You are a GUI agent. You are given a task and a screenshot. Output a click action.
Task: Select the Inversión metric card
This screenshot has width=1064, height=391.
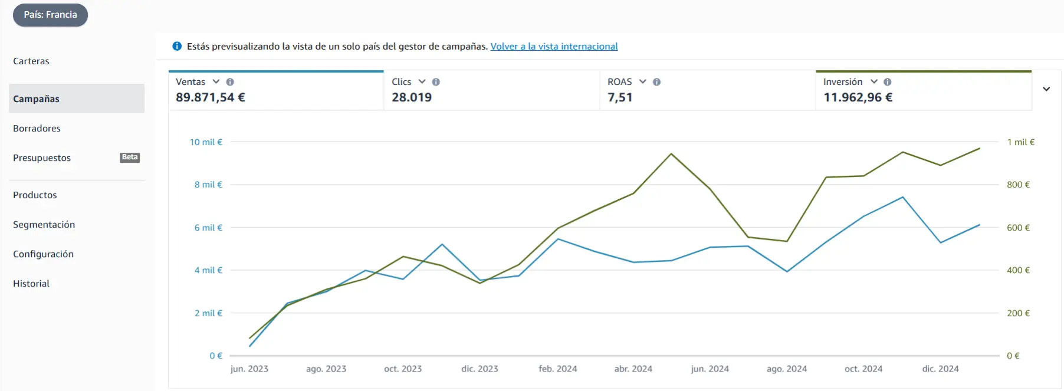click(924, 90)
